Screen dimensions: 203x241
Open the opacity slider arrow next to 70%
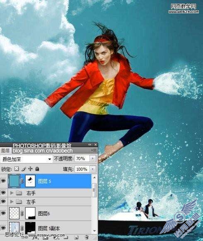tap(93, 159)
